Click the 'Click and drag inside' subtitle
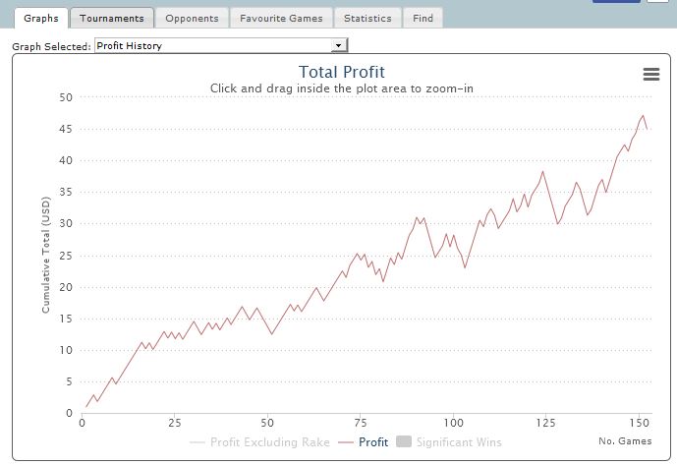 (342, 88)
